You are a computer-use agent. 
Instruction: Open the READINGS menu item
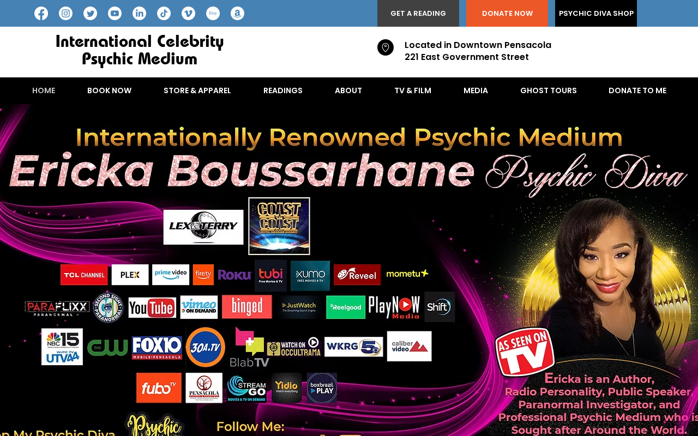[x=283, y=90]
